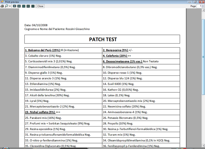Decrease page number with down spinner arrow
Screen dimensions: 205x149
click(x=203, y=7)
